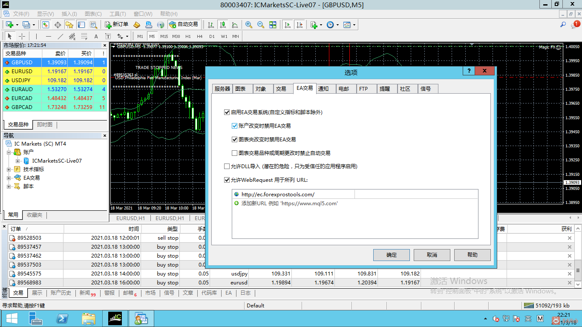Click the 帮助 button in options dialog
The image size is (582, 327).
click(473, 255)
